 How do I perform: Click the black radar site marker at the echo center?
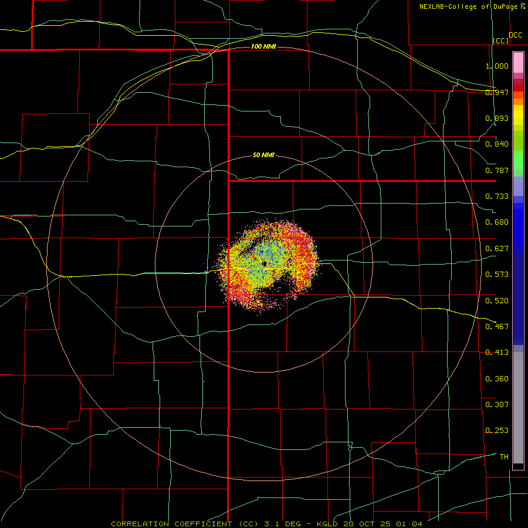pos(265,263)
